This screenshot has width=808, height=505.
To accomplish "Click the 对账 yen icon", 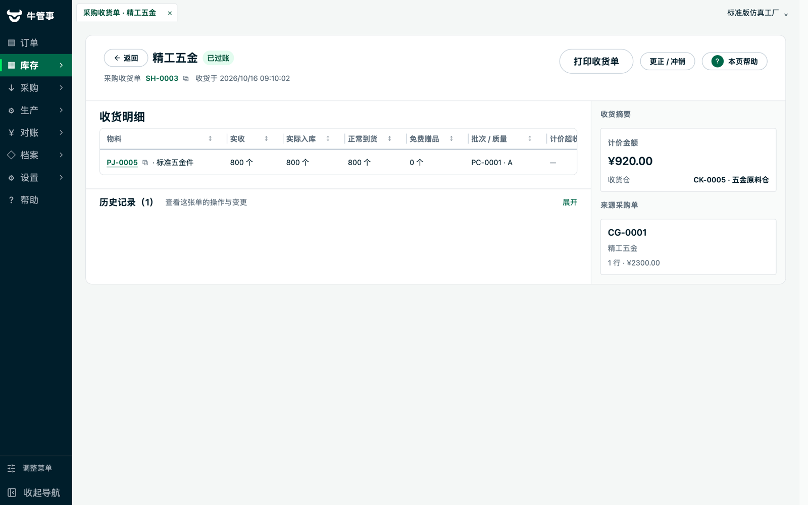I will point(11,133).
